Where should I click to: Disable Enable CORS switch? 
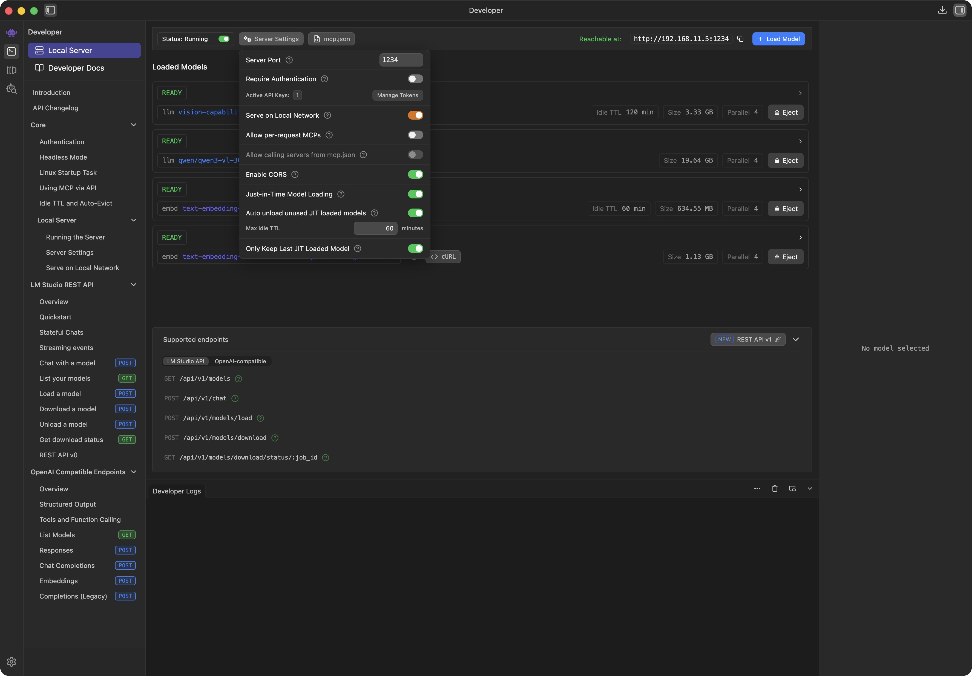click(x=415, y=174)
